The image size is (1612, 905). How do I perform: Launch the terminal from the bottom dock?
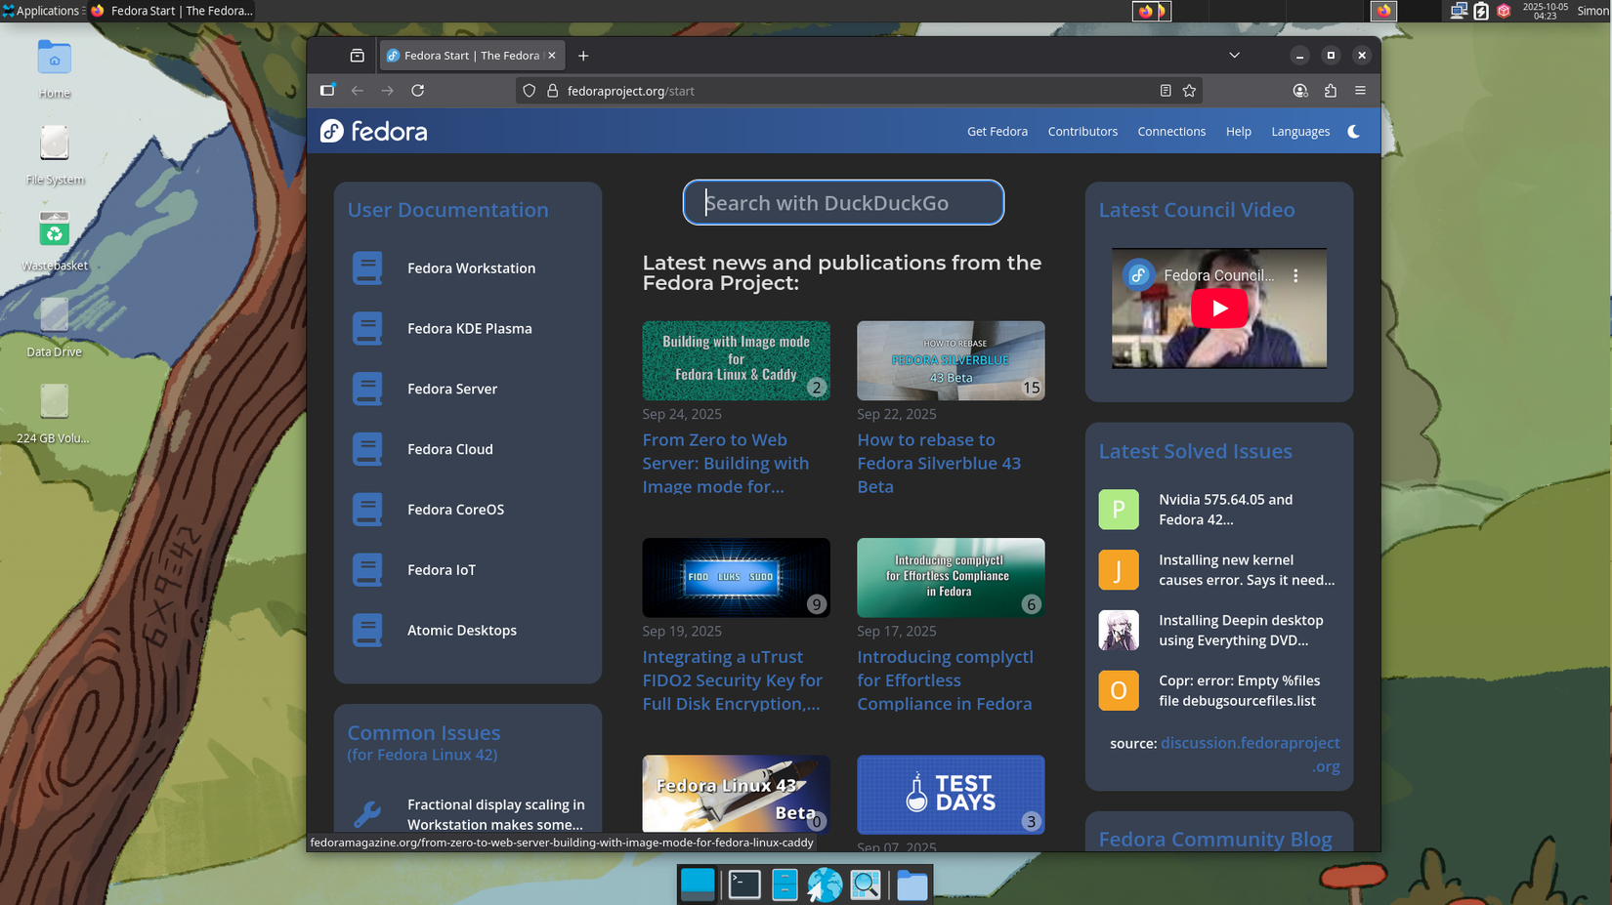tap(742, 884)
